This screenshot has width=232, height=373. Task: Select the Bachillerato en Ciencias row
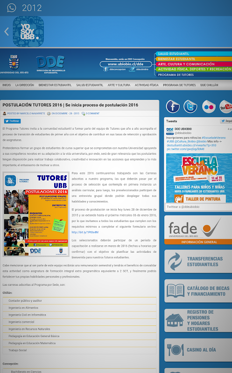[x=79, y=371]
